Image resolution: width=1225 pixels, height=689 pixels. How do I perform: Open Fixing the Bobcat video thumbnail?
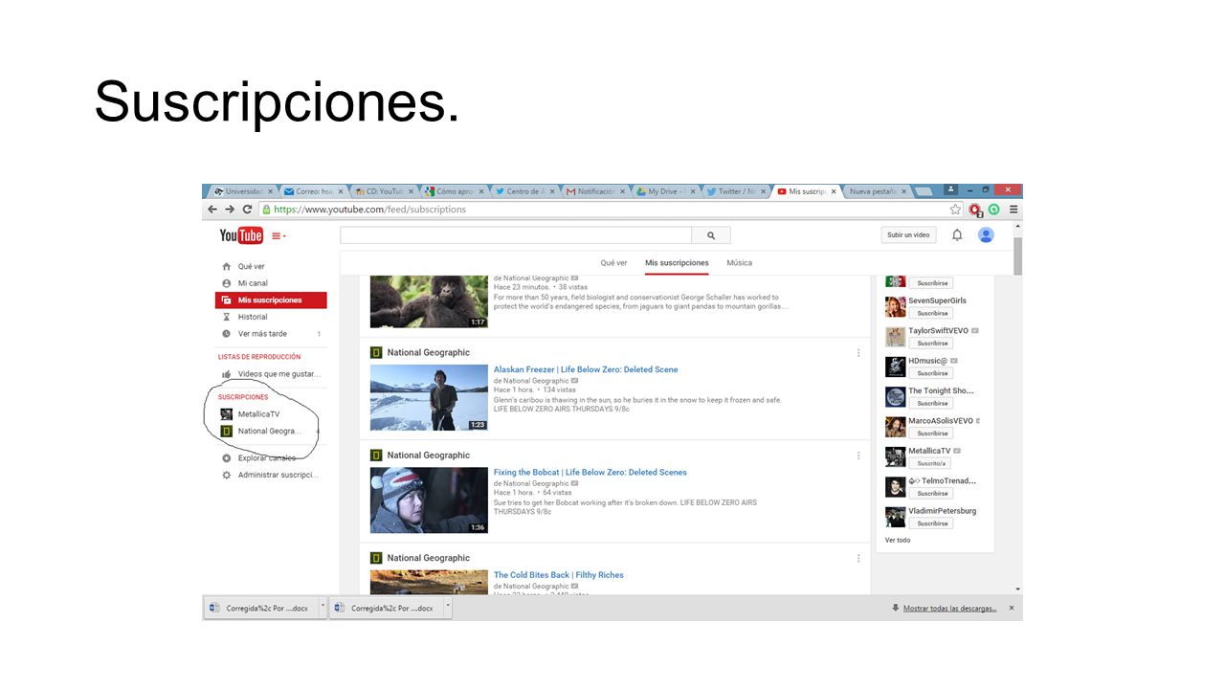click(x=429, y=500)
